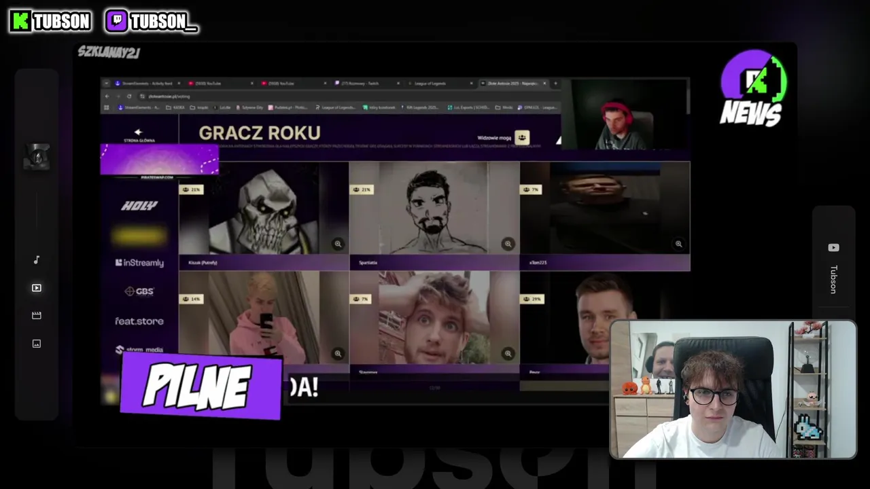This screenshot has width=870, height=489.
Task: Go back with the browser back arrow
Action: coord(107,96)
